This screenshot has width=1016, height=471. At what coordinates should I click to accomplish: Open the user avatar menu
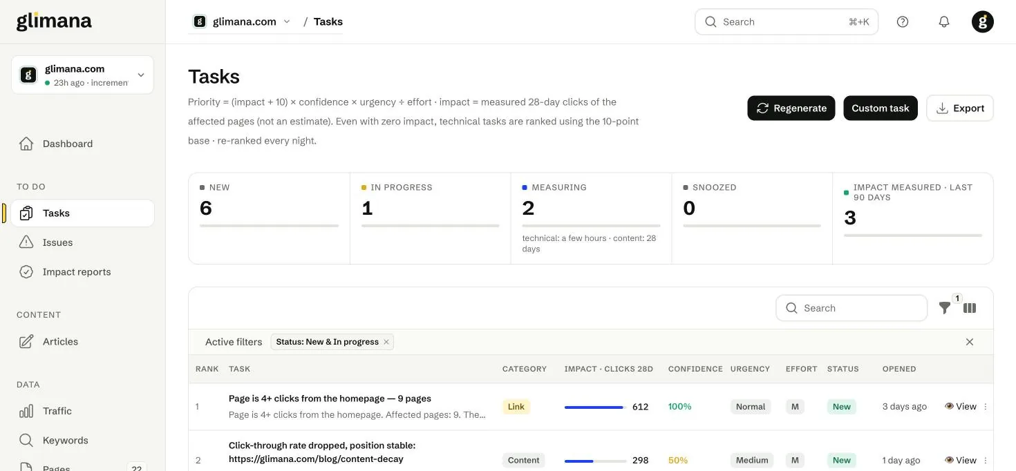(x=983, y=21)
